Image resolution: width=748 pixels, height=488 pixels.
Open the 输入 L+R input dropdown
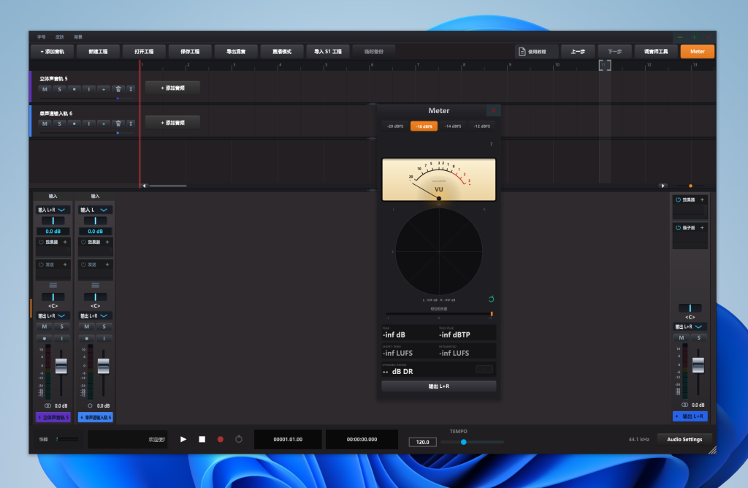pyautogui.click(x=53, y=210)
